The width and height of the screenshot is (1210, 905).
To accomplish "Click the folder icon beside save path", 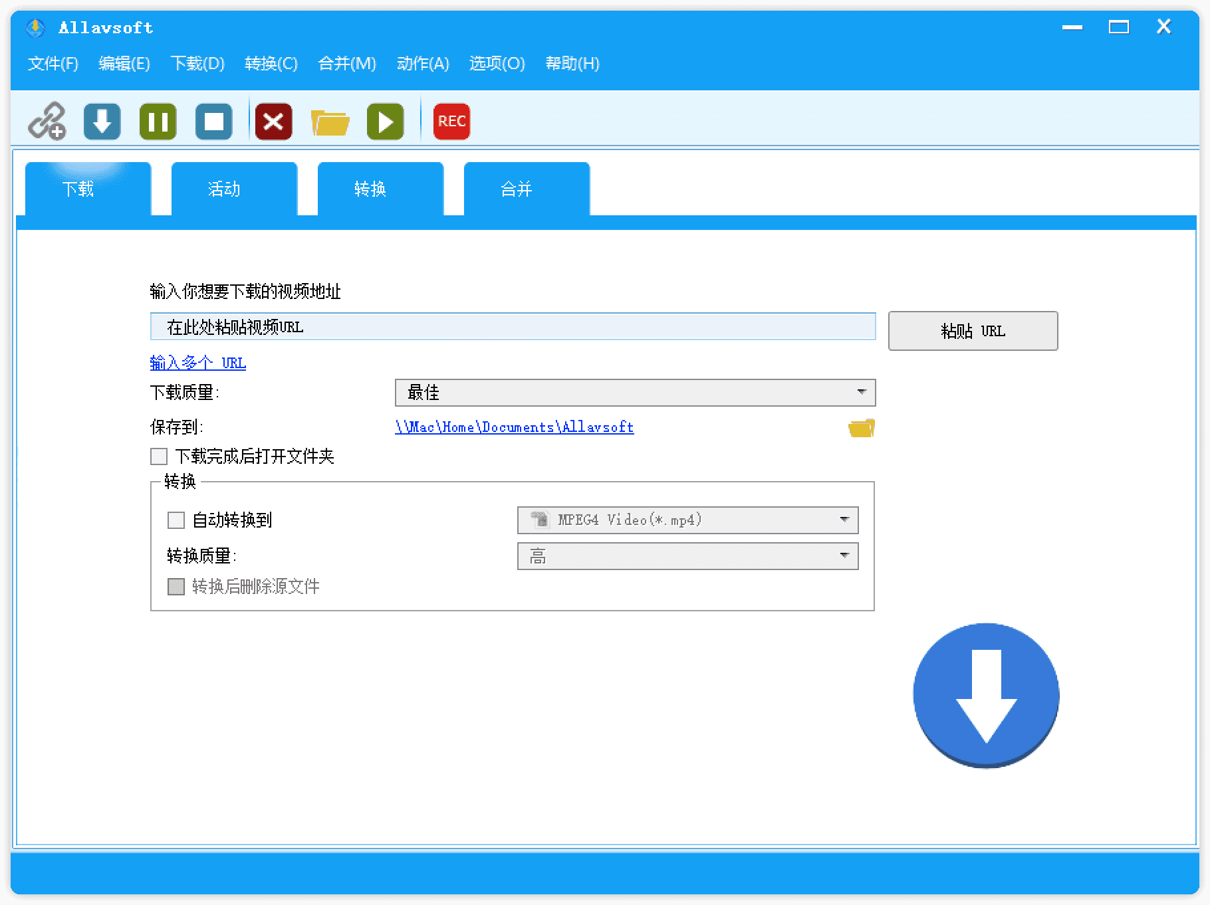I will click(x=861, y=427).
